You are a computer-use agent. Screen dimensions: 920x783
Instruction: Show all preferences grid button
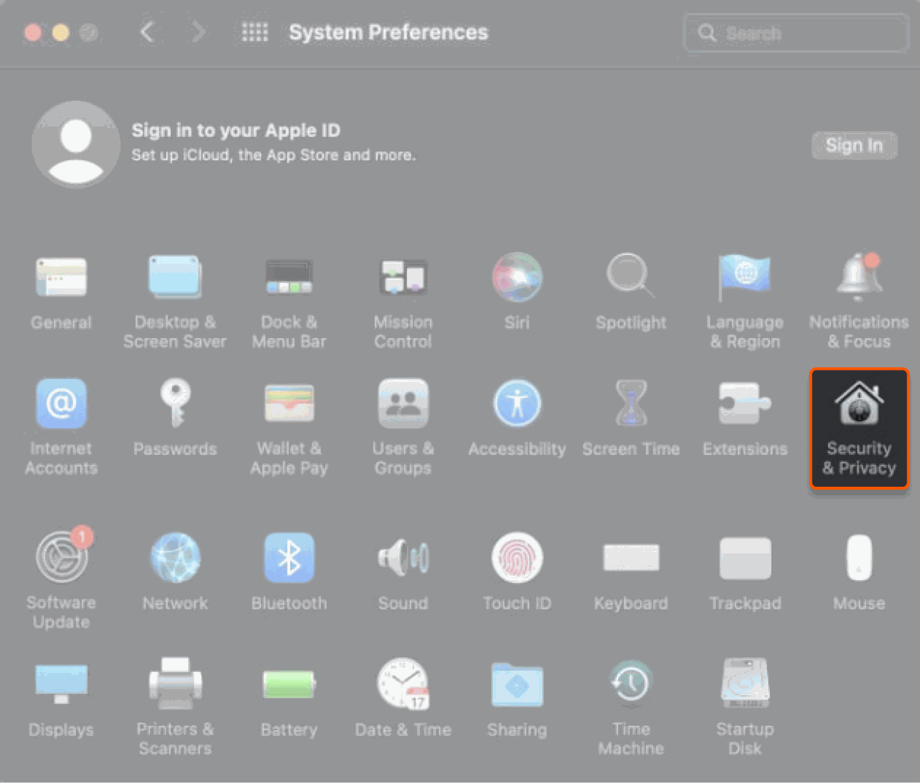click(x=255, y=32)
